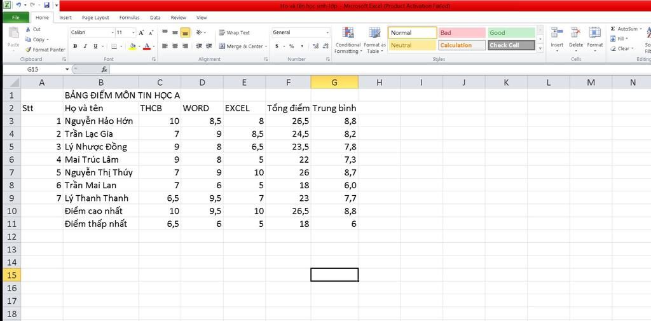Click Format cells button in Cells group
Screen dimensions: 651x321
point(595,39)
